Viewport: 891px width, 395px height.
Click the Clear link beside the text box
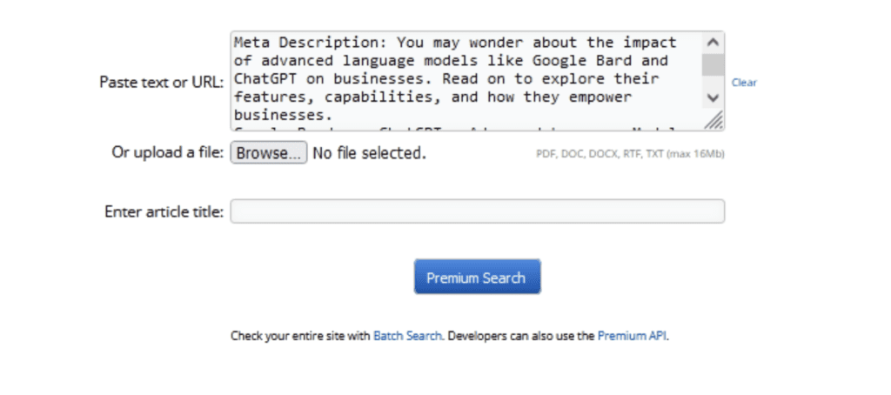point(744,83)
